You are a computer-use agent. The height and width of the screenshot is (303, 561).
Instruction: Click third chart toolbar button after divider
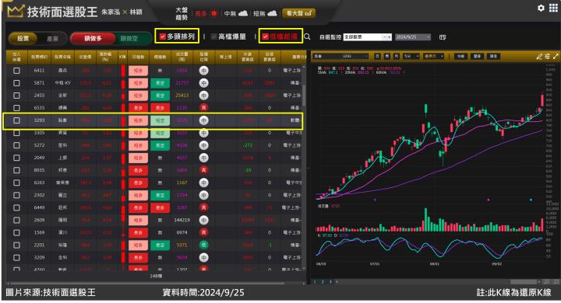[493, 57]
